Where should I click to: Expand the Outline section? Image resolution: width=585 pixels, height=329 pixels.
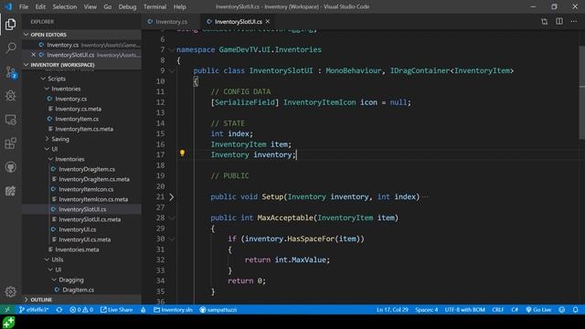[x=27, y=300]
